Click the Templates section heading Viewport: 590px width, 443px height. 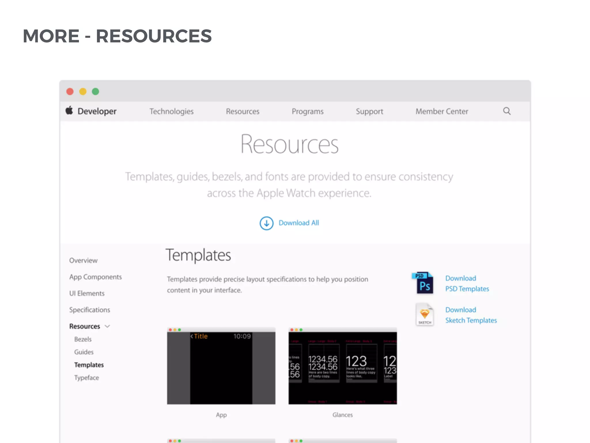coord(198,255)
